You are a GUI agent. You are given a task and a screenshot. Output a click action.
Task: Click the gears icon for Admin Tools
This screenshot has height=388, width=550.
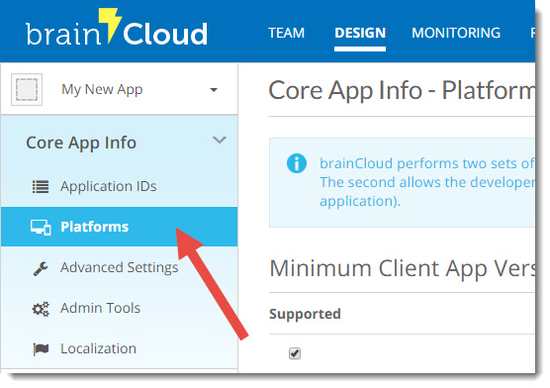[x=41, y=309]
